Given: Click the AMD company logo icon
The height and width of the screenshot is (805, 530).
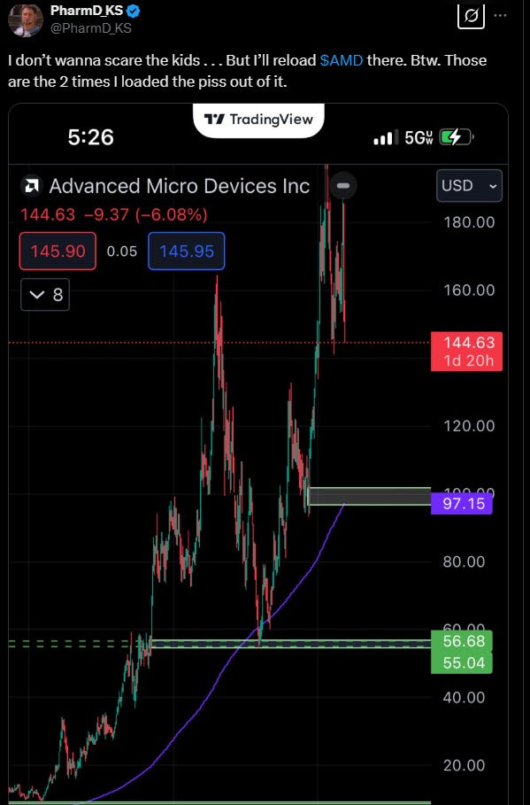Looking at the screenshot, I should (31, 186).
